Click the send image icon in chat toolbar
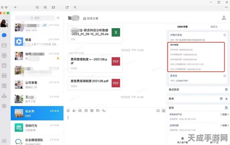 80,111
